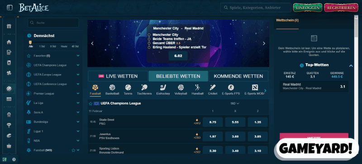Switch to the KOMMENDE WETTEN tab
Viewport: 362px width, 164px height.
[238, 76]
